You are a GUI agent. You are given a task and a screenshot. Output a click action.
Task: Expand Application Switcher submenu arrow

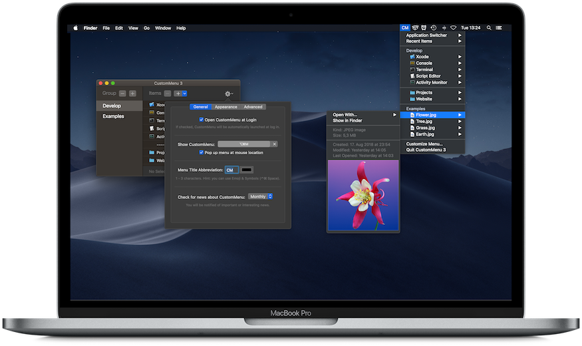coord(460,35)
